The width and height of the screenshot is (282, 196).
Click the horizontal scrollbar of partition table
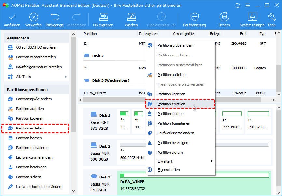pyautogui.click(x=172, y=100)
